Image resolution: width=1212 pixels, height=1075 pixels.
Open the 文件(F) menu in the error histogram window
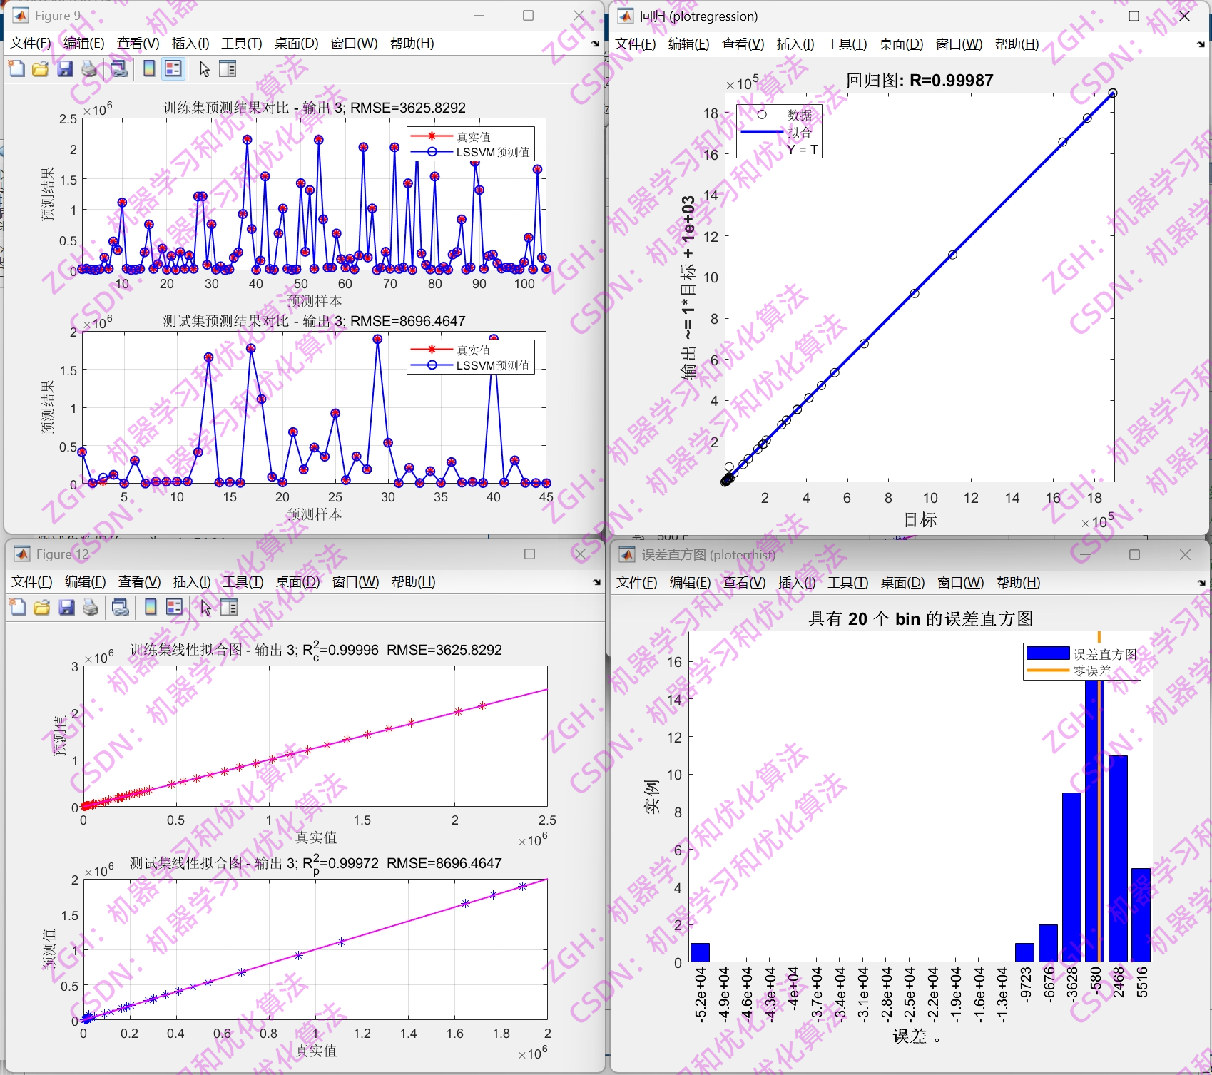coord(635,582)
